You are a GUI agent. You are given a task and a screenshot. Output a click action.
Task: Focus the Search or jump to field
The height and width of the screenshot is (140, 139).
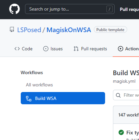70,9
